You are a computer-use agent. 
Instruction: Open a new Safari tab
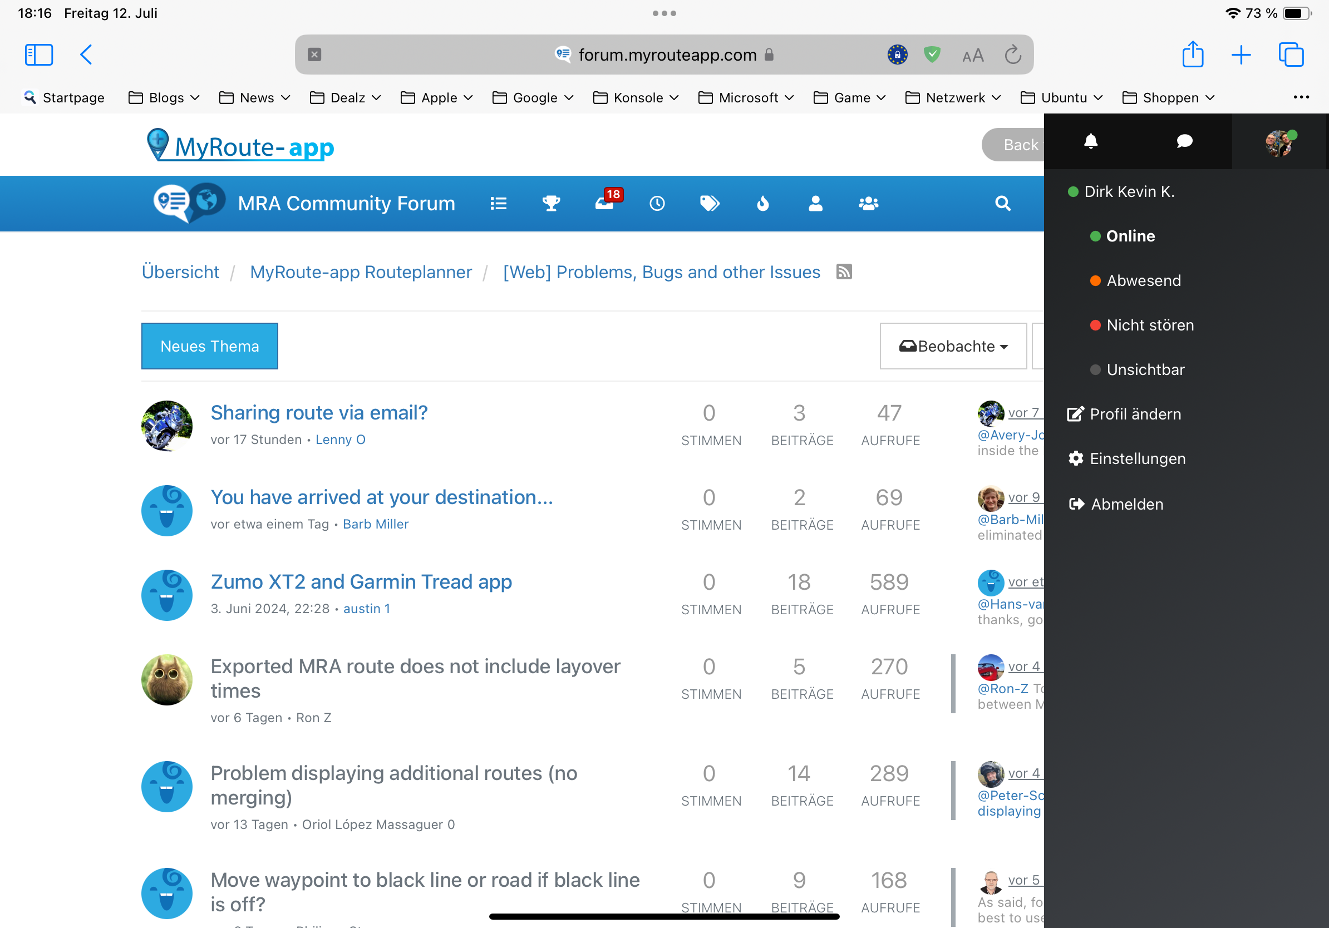coord(1241,55)
